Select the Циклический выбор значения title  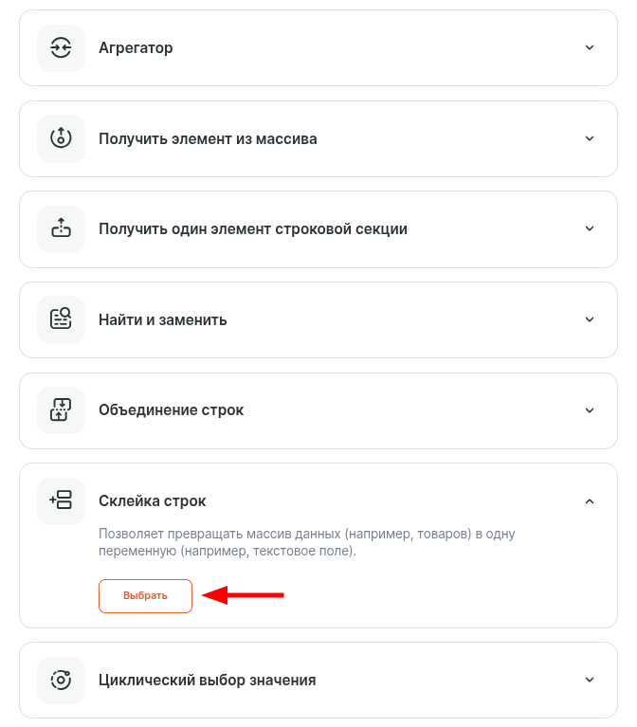pos(207,680)
